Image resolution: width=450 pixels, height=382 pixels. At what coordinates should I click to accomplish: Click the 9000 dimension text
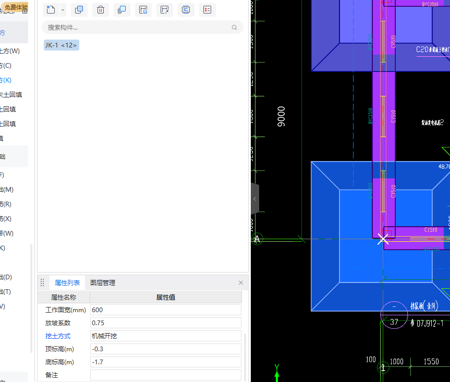point(281,116)
